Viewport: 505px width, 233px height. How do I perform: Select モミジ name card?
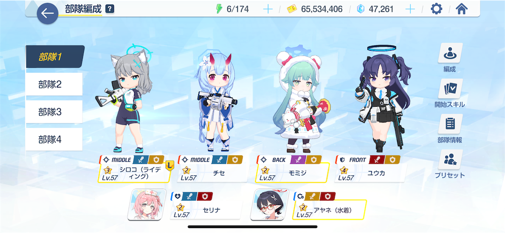pyautogui.click(x=292, y=173)
